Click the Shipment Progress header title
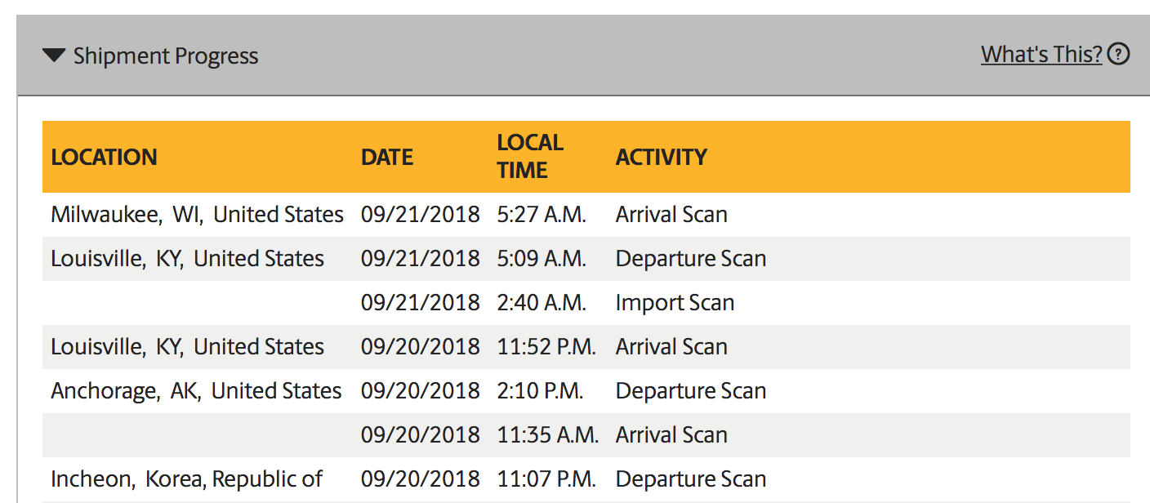The height and width of the screenshot is (503, 1150). tap(166, 56)
